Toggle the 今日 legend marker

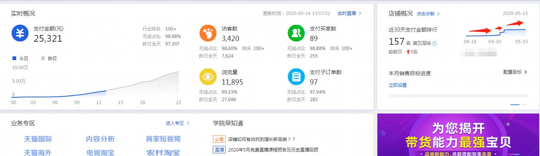pos(14,59)
